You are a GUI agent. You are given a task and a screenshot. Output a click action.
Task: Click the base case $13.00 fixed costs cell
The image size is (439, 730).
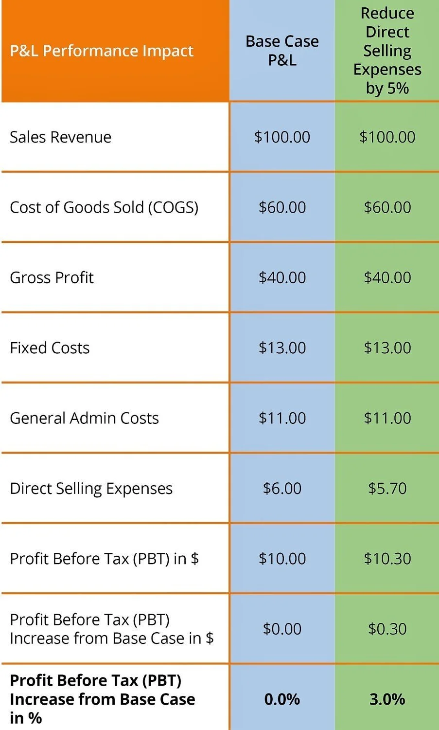[282, 348]
